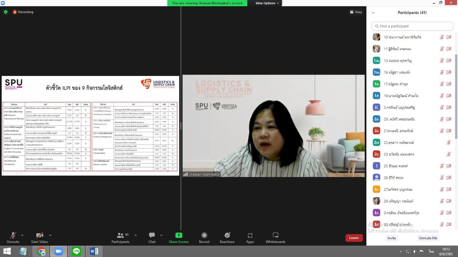Click the Invite button

[392, 238]
